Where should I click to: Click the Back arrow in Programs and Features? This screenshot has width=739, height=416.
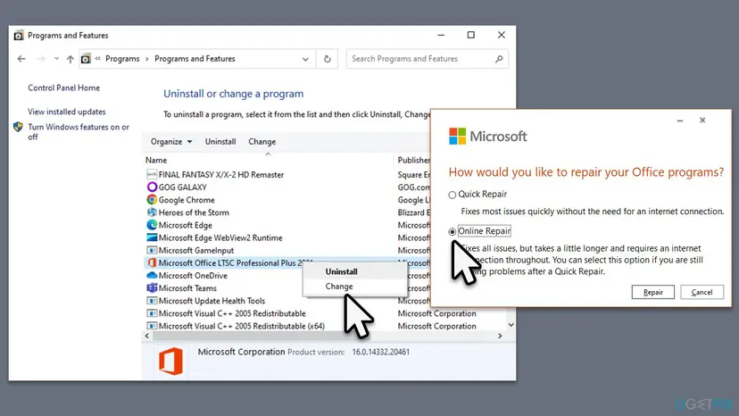pyautogui.click(x=21, y=59)
